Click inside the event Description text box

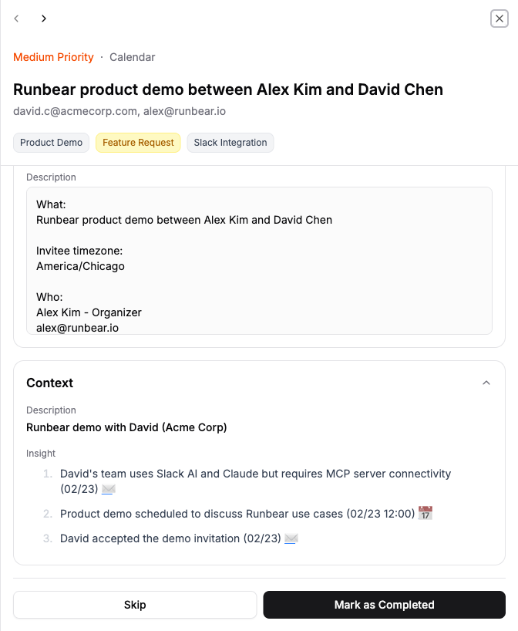point(259,260)
